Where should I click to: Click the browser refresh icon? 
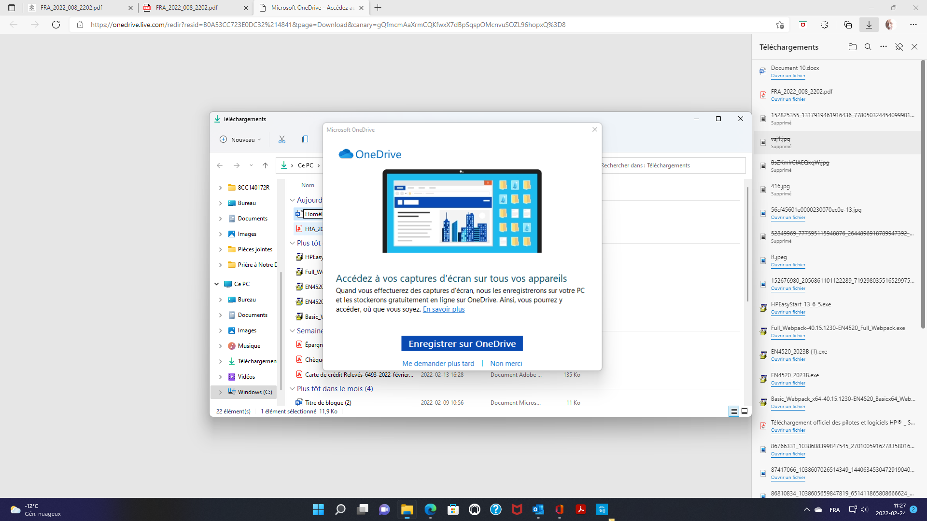point(56,25)
